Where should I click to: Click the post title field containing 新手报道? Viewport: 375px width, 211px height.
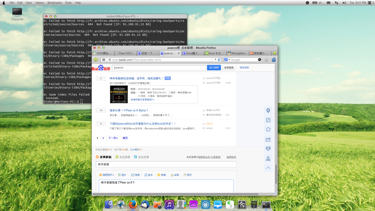[166, 165]
